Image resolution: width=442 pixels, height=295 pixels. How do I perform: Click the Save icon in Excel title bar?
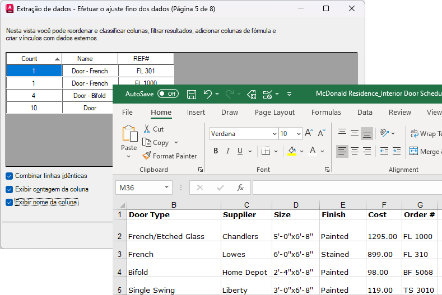tap(192, 94)
